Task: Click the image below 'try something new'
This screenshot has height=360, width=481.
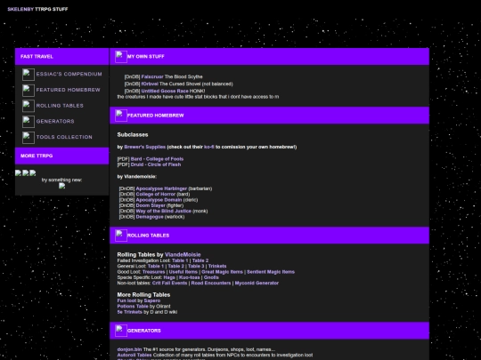Action: [62, 186]
